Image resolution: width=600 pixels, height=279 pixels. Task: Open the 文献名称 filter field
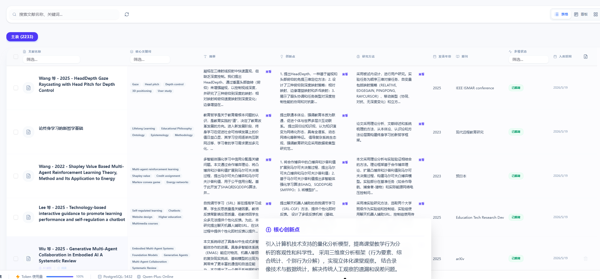coord(51,59)
